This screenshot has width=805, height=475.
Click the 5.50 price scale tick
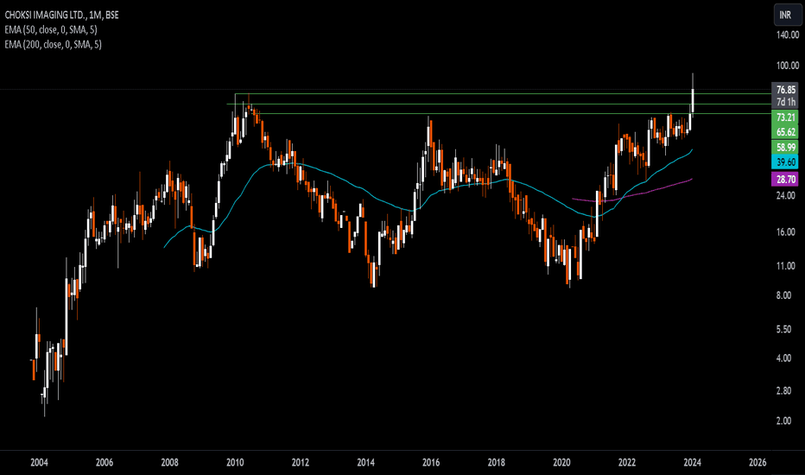coord(786,329)
